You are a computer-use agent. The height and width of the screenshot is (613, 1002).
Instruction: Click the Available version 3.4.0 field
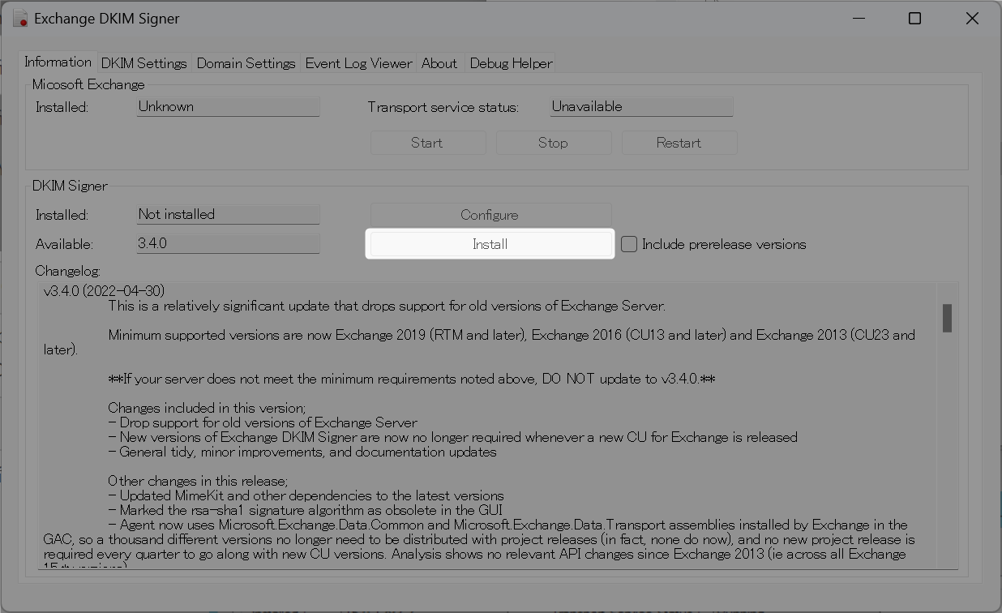228,243
